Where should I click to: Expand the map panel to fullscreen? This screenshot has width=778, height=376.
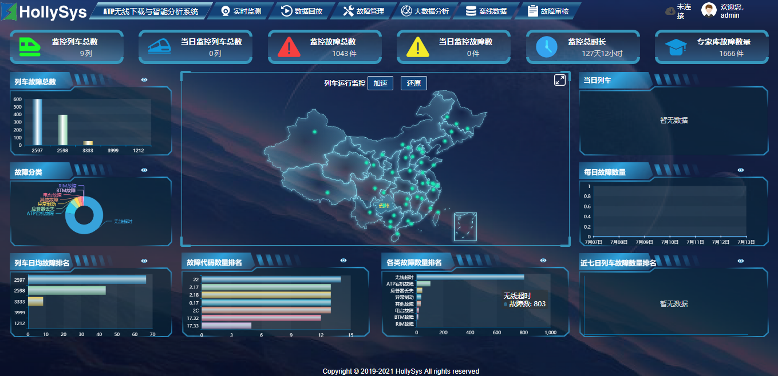(560, 80)
